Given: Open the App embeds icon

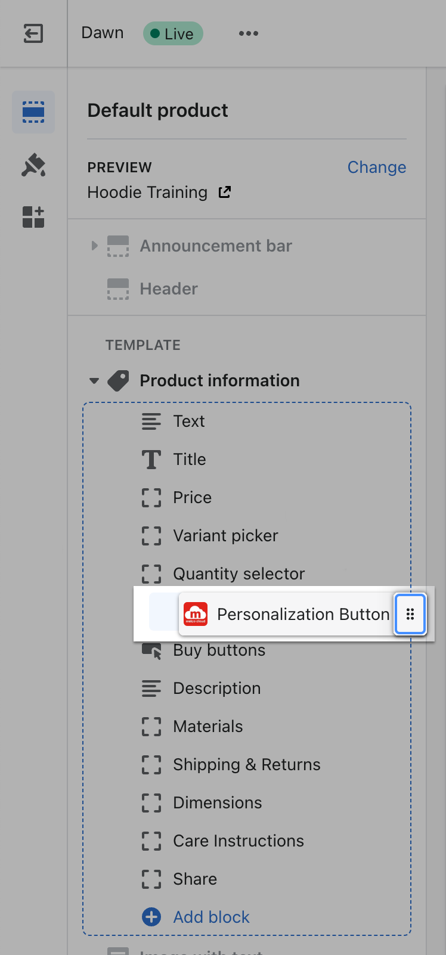Looking at the screenshot, I should click(x=33, y=217).
